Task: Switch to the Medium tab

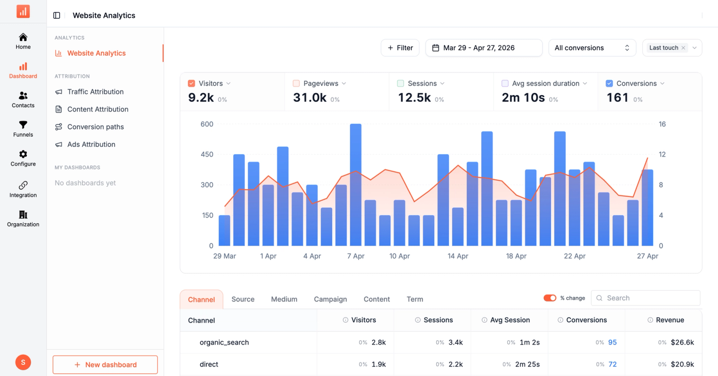Action: [x=284, y=299]
